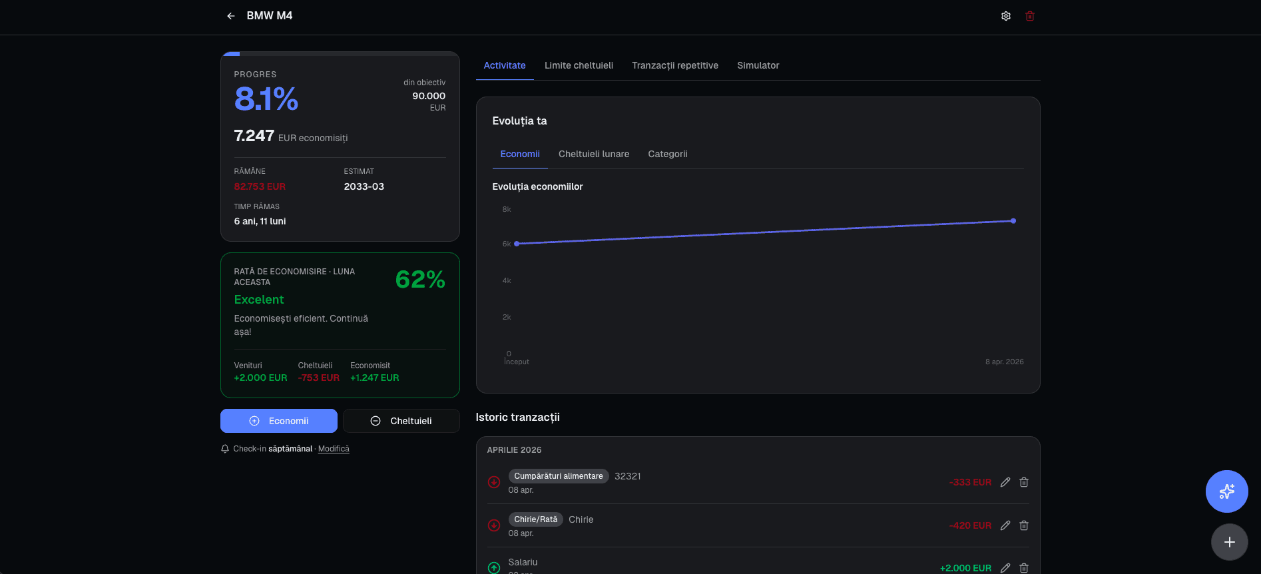
Task: Click the check-in bell icon
Action: (225, 449)
